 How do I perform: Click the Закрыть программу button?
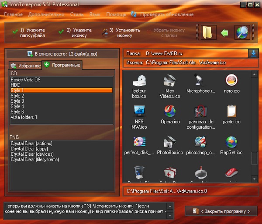click(221, 211)
